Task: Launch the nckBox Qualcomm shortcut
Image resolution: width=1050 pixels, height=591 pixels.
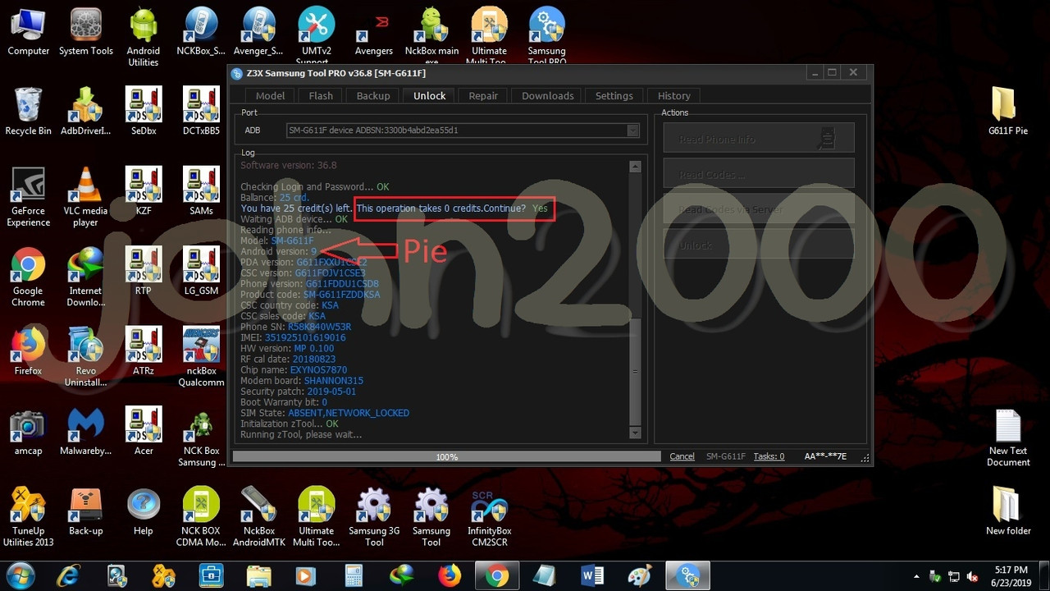Action: coord(201,357)
